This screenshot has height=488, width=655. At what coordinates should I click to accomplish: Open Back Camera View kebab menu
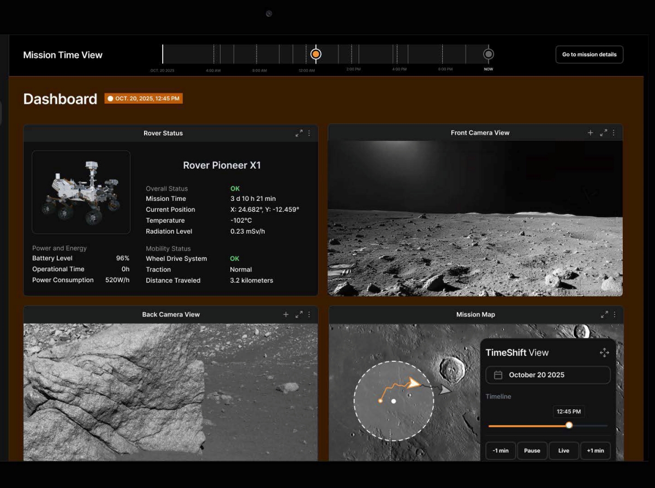(x=309, y=314)
